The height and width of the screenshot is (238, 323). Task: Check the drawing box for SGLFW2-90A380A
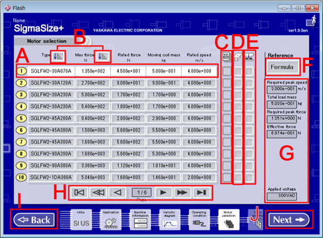pyautogui.click(x=238, y=166)
